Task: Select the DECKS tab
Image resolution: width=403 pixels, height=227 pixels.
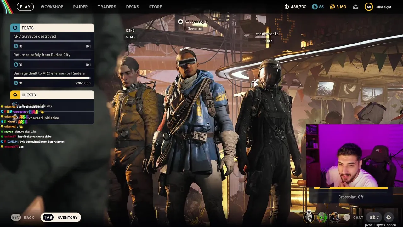Action: pyautogui.click(x=133, y=7)
